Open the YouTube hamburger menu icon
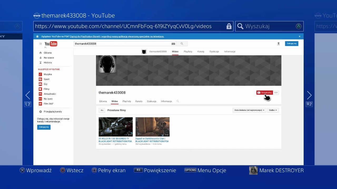Viewport: 337px width, 189px height. [41, 44]
